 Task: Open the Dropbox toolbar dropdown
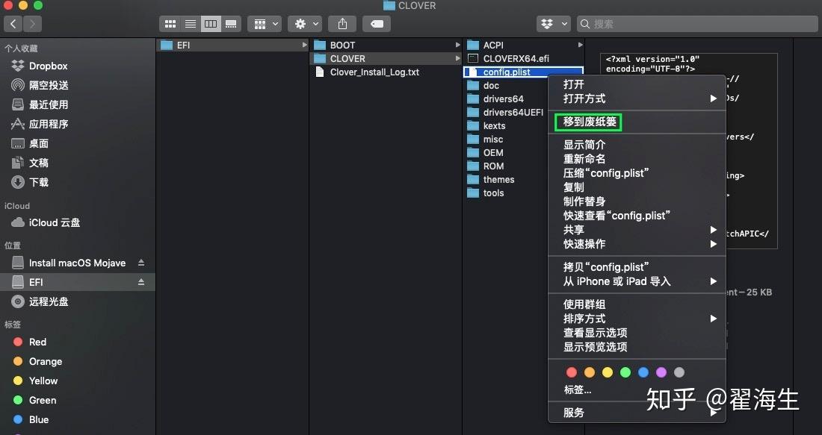pos(554,24)
